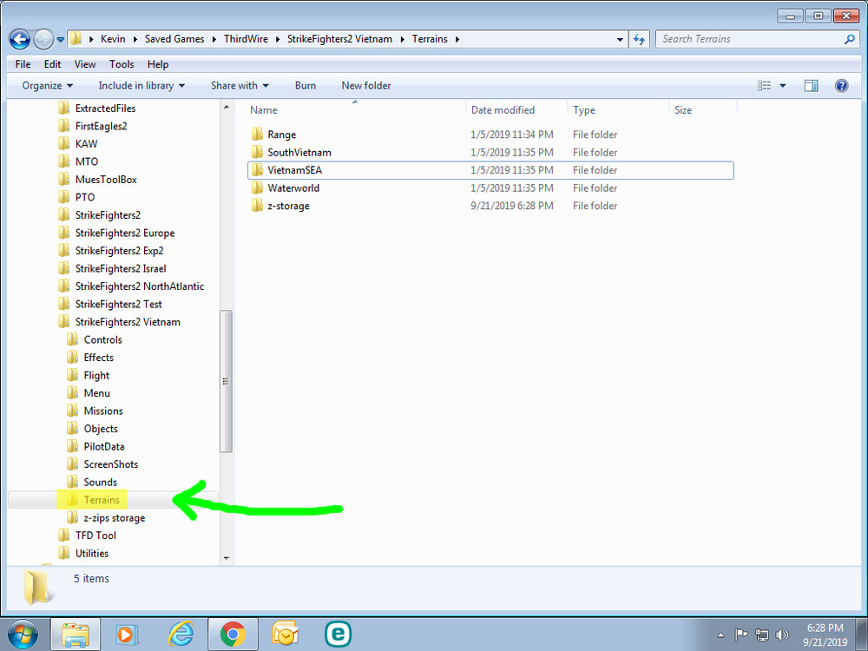Open the Tools menu

click(122, 64)
